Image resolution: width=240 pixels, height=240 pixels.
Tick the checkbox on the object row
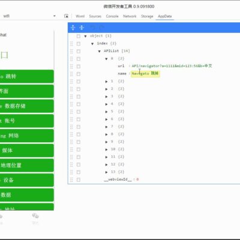79,36
